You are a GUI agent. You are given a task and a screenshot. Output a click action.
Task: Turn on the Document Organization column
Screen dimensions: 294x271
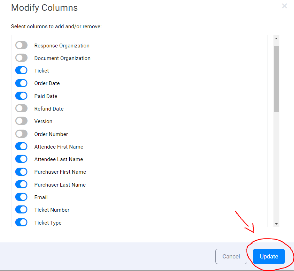click(21, 58)
